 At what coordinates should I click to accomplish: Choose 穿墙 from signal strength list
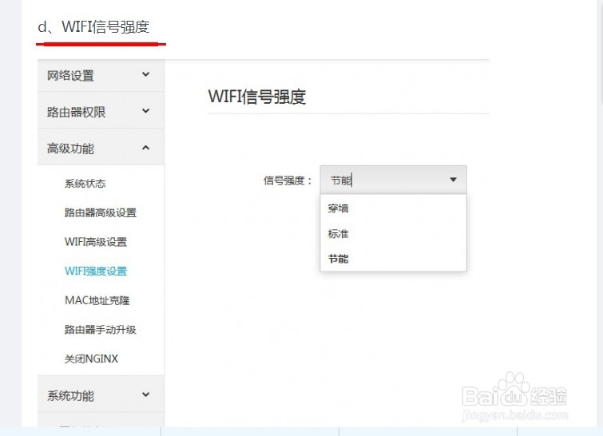(393, 208)
